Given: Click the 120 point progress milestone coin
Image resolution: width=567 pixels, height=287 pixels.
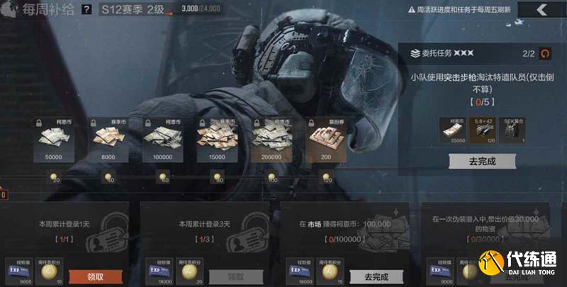Looking at the screenshot, I should click(327, 177).
